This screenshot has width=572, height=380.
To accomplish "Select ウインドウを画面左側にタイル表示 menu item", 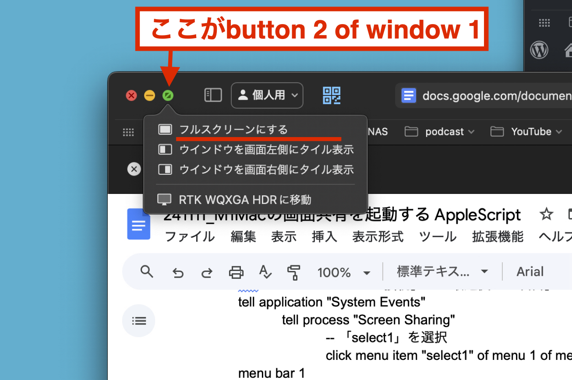I will (266, 149).
